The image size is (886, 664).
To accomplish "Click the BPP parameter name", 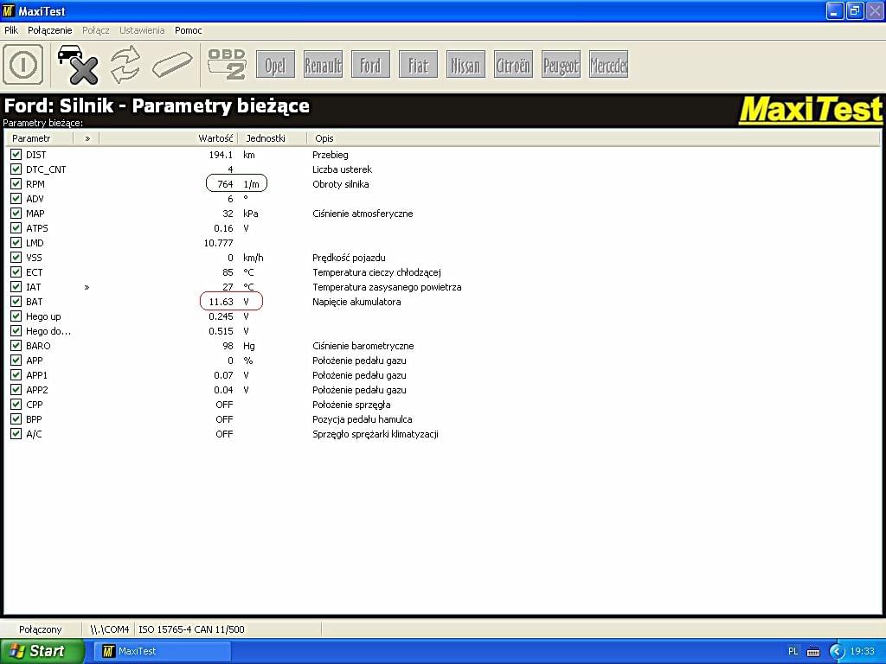I will tap(34, 419).
